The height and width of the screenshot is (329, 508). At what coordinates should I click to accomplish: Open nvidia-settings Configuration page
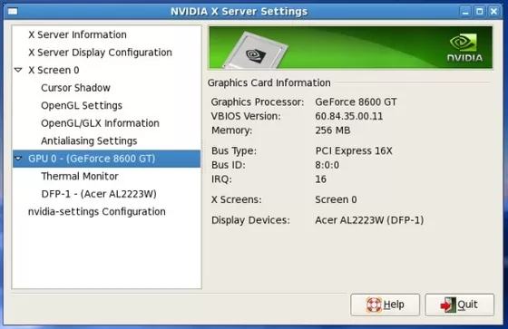tap(96, 212)
